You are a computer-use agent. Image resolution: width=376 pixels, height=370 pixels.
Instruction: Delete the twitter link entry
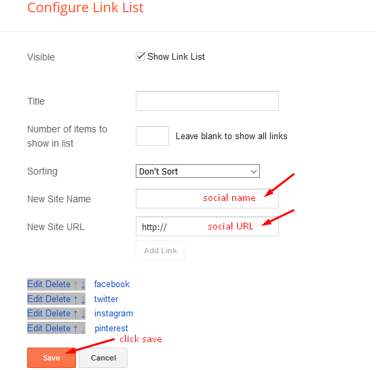(58, 299)
